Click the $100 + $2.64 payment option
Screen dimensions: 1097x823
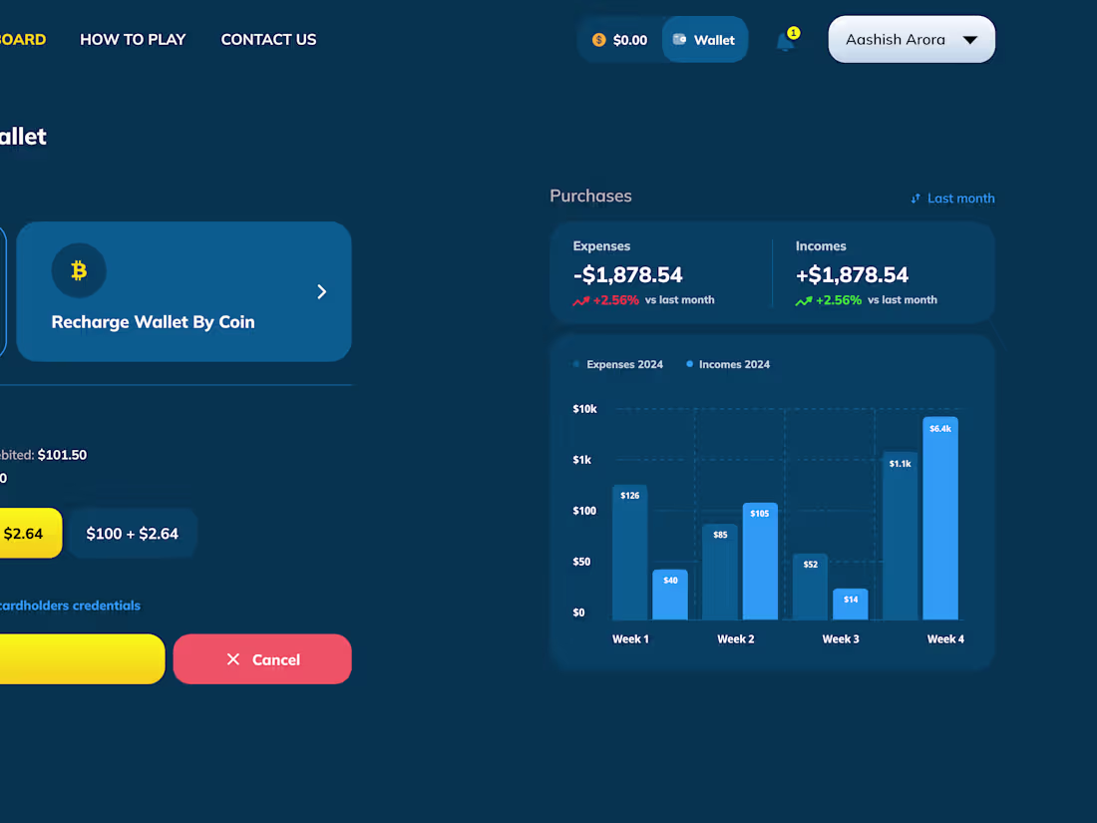(131, 533)
